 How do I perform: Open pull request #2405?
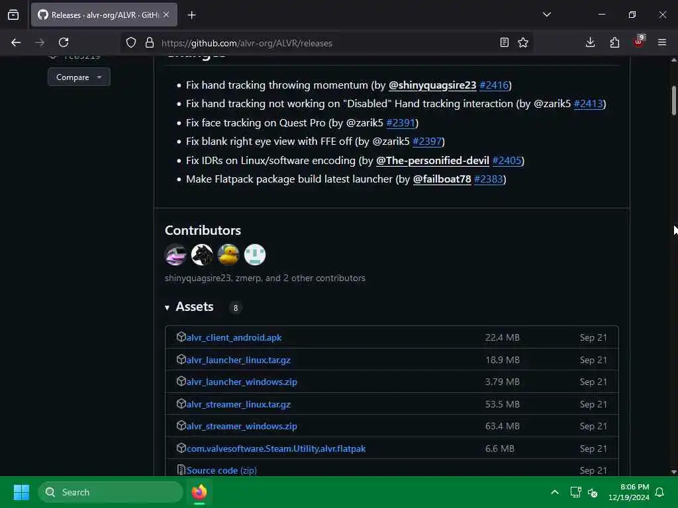[x=507, y=160]
